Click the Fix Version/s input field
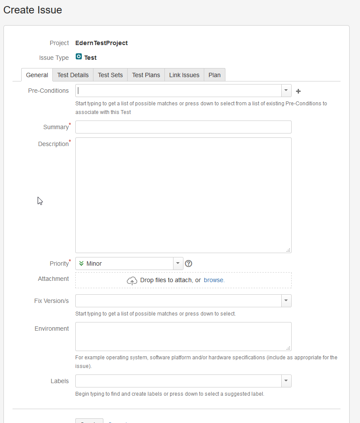Viewport: 360px width, 423px height. [179, 300]
